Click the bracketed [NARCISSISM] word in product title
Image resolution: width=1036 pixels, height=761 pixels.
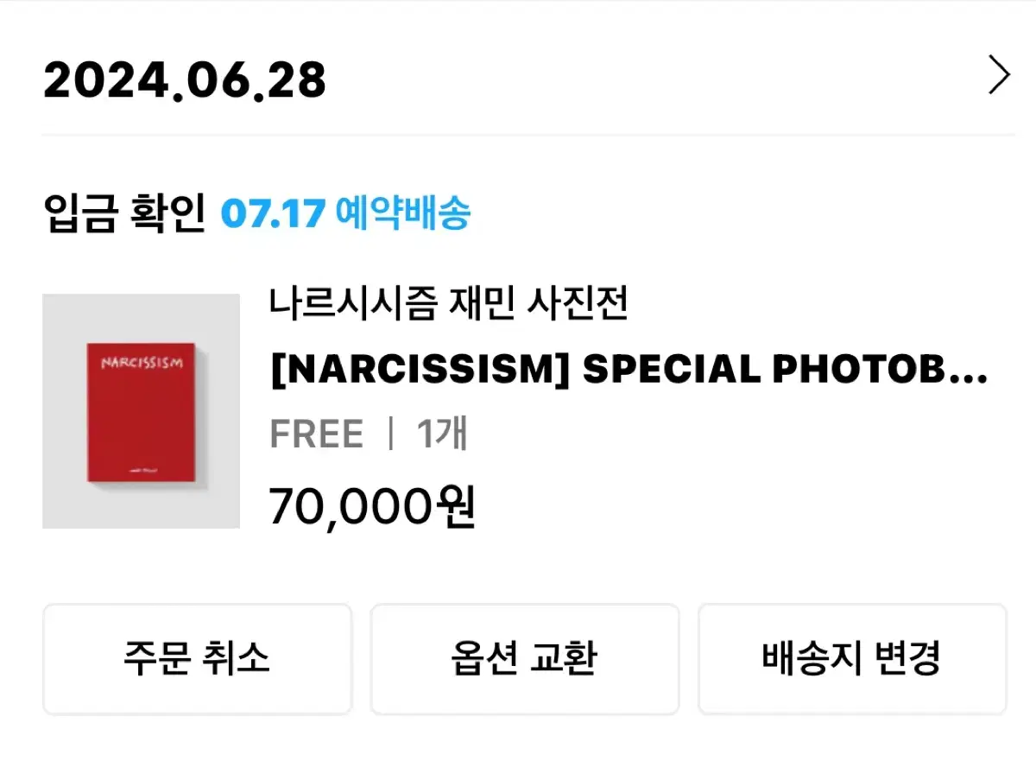point(420,371)
